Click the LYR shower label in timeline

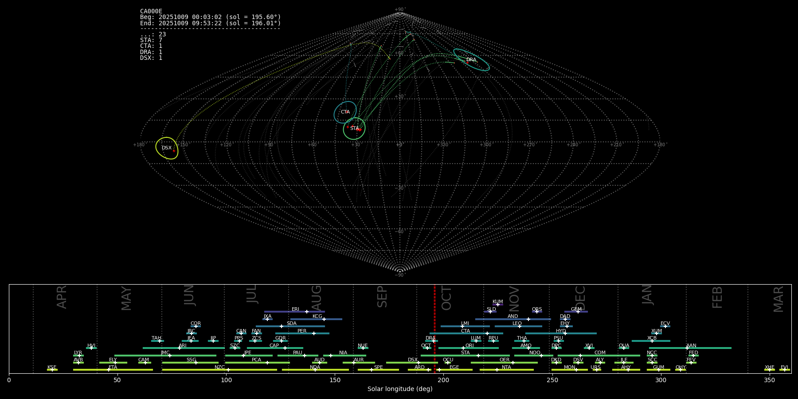[x=78, y=353]
